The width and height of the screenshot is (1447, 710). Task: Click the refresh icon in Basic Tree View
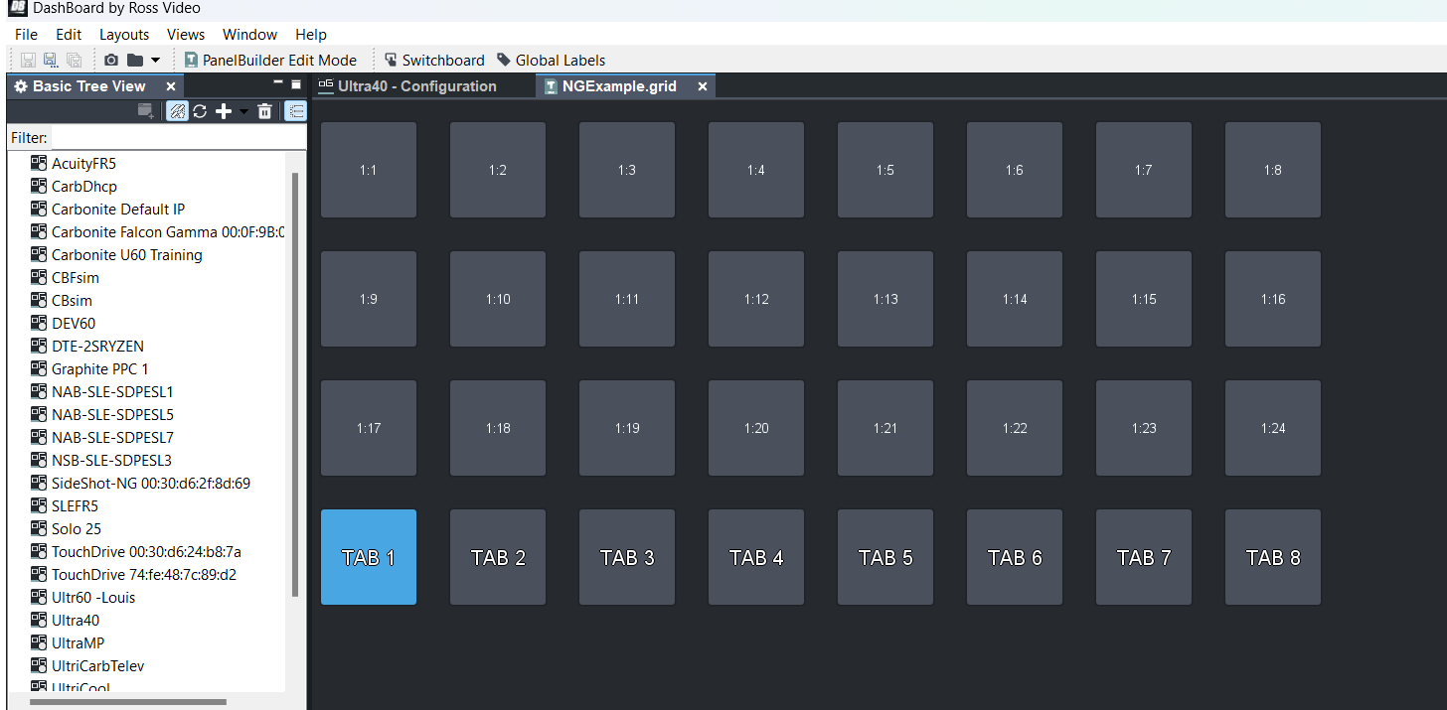point(200,111)
